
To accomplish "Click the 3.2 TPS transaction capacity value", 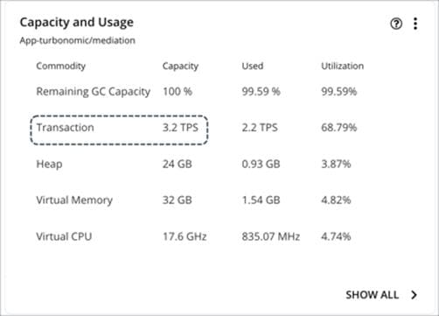I will [x=180, y=128].
